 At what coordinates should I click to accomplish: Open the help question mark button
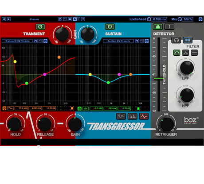pos(83,19)
